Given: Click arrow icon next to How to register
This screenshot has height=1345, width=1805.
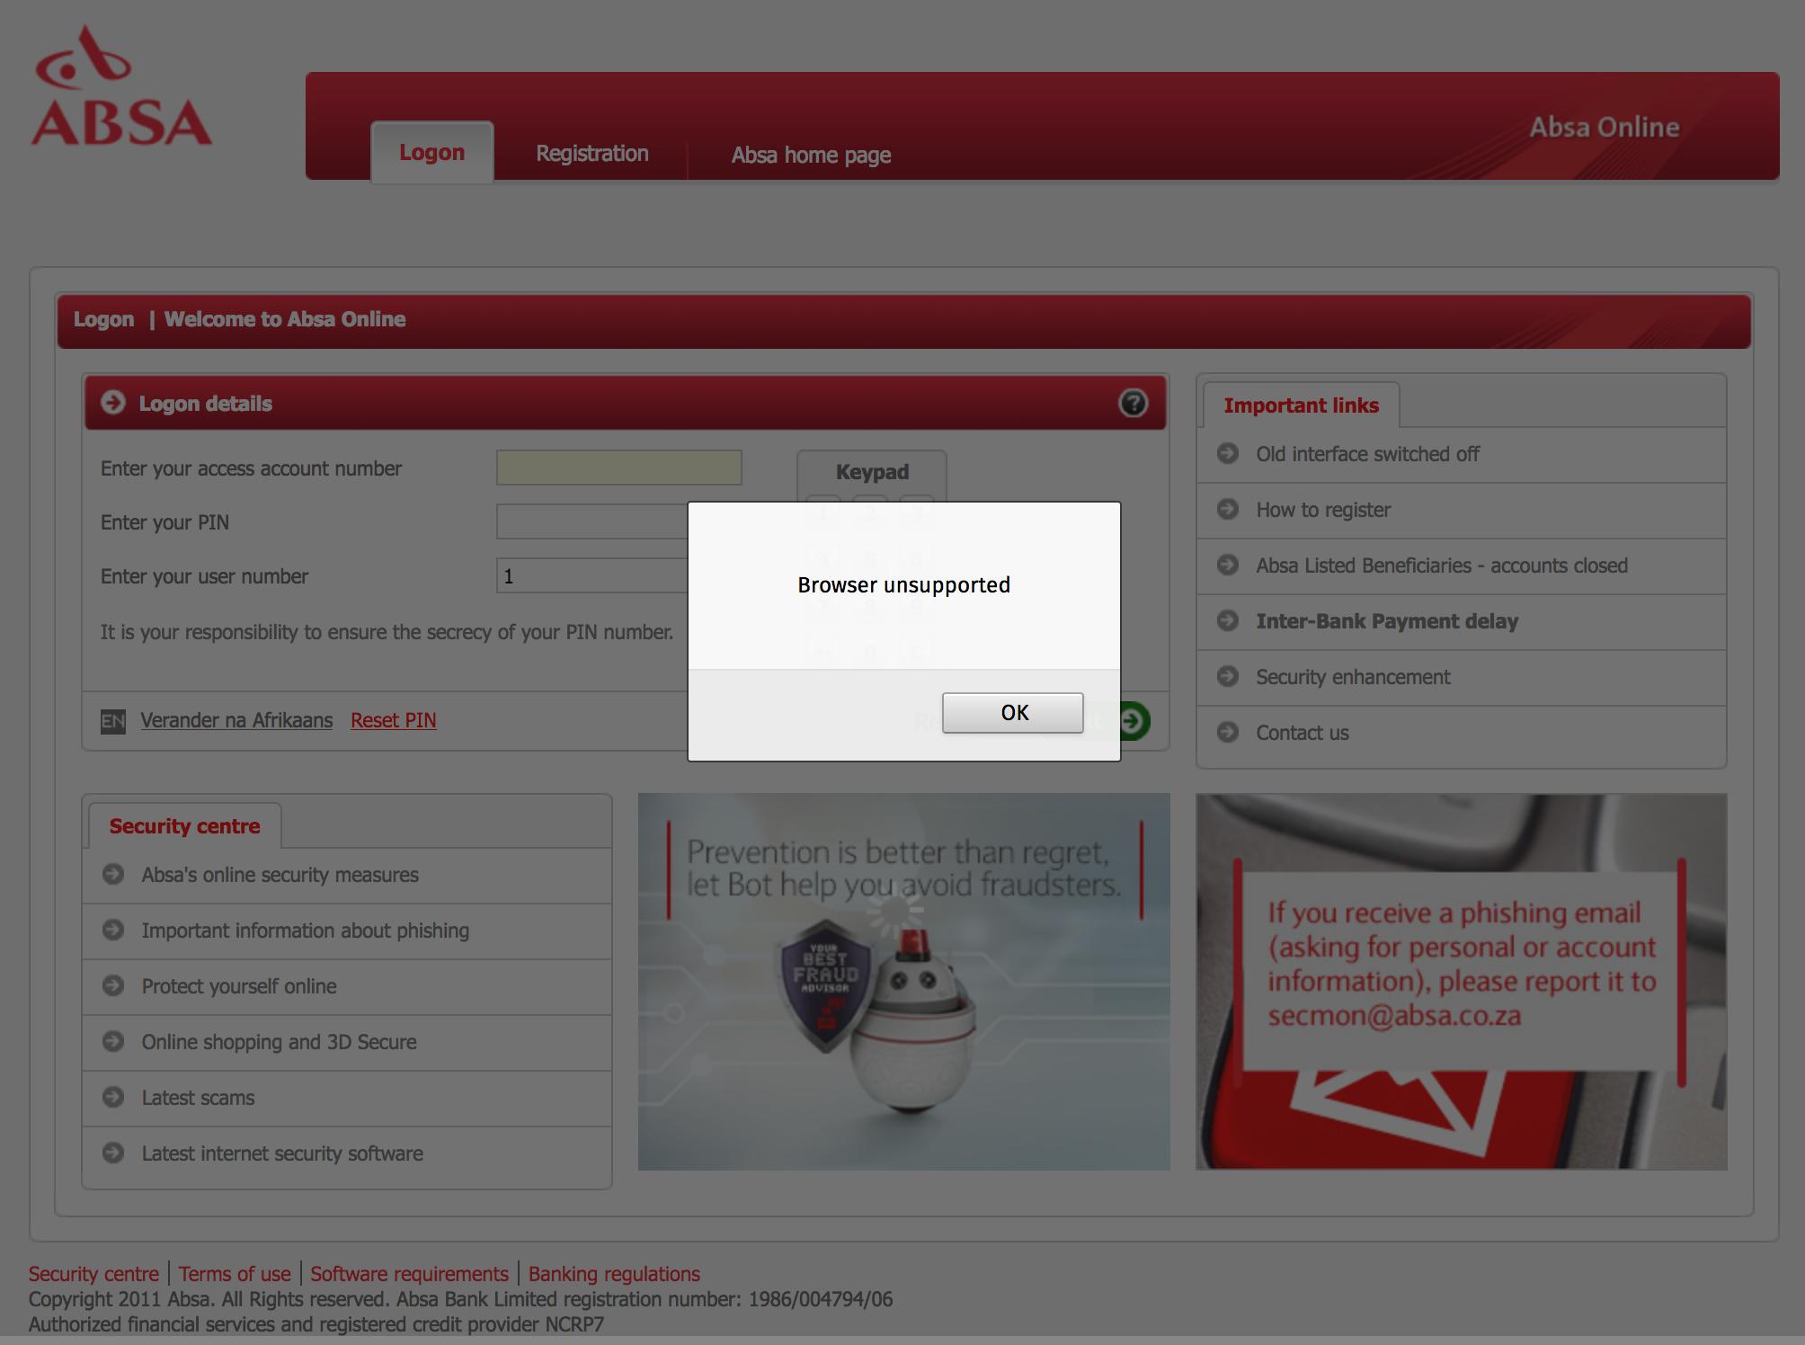Looking at the screenshot, I should click(1228, 509).
